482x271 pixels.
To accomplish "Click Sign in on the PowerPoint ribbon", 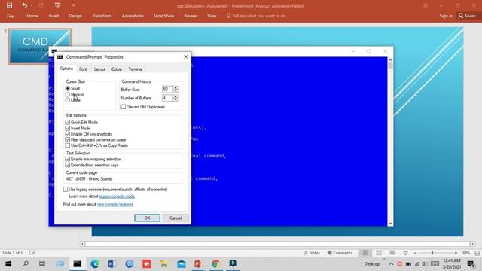I will (446, 16).
